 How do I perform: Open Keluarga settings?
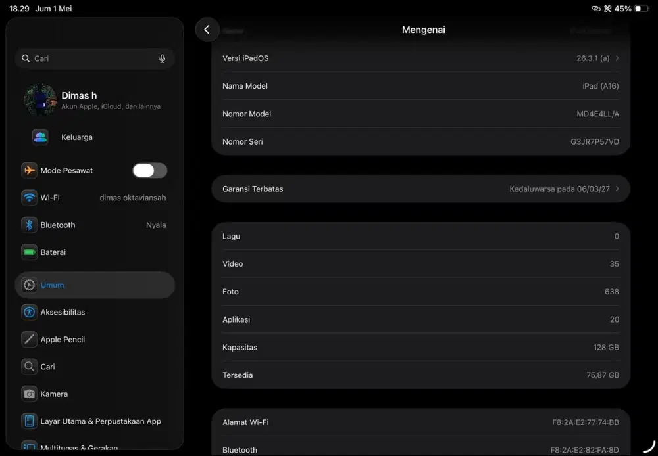(x=95, y=137)
